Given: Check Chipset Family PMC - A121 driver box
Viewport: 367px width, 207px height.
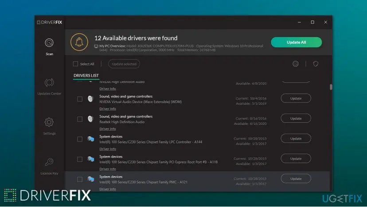Looking at the screenshot, I should 80,180.
